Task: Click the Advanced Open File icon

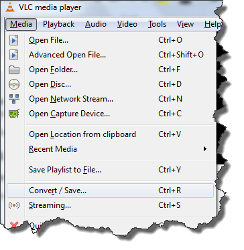Action: click(x=14, y=55)
